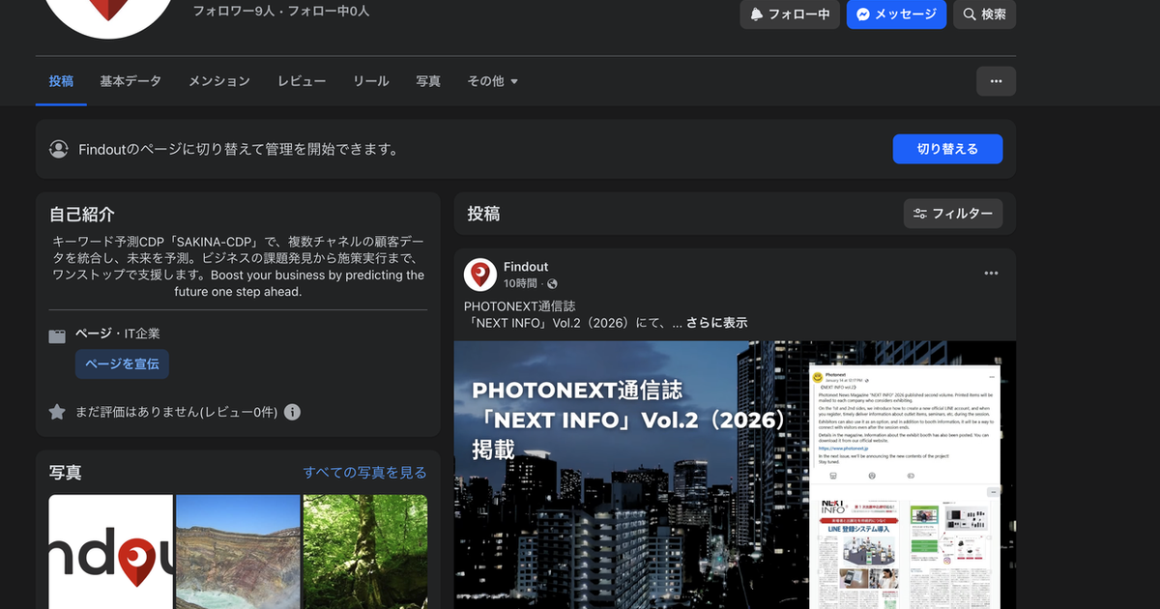The width and height of the screenshot is (1160, 609).
Task: Open the Findout logo photo thumbnail
Action: [111, 552]
